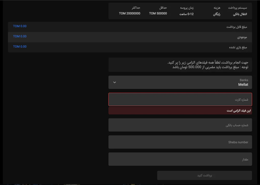Click TOM 0.00 in مبلغ قابل برداشت row
Image resolution: width=260 pixels, height=185 pixels.
[20, 26]
